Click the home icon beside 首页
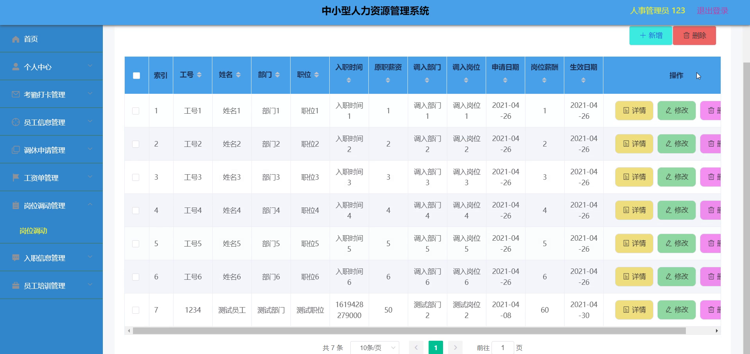 click(x=16, y=39)
